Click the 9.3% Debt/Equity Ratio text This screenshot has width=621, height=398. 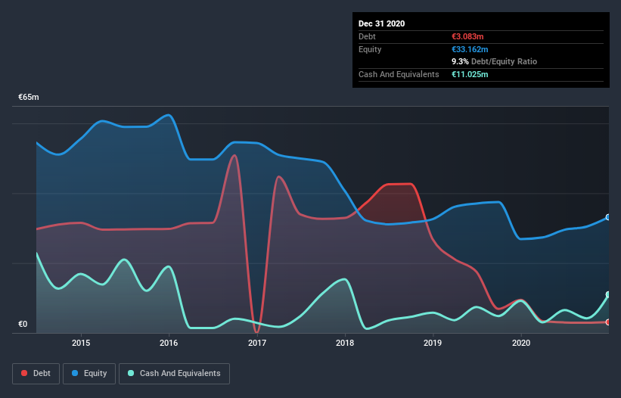coord(494,61)
